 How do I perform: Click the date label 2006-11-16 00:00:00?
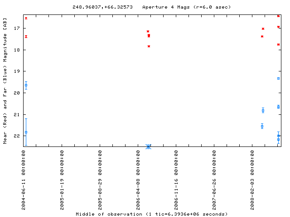(176, 180)
